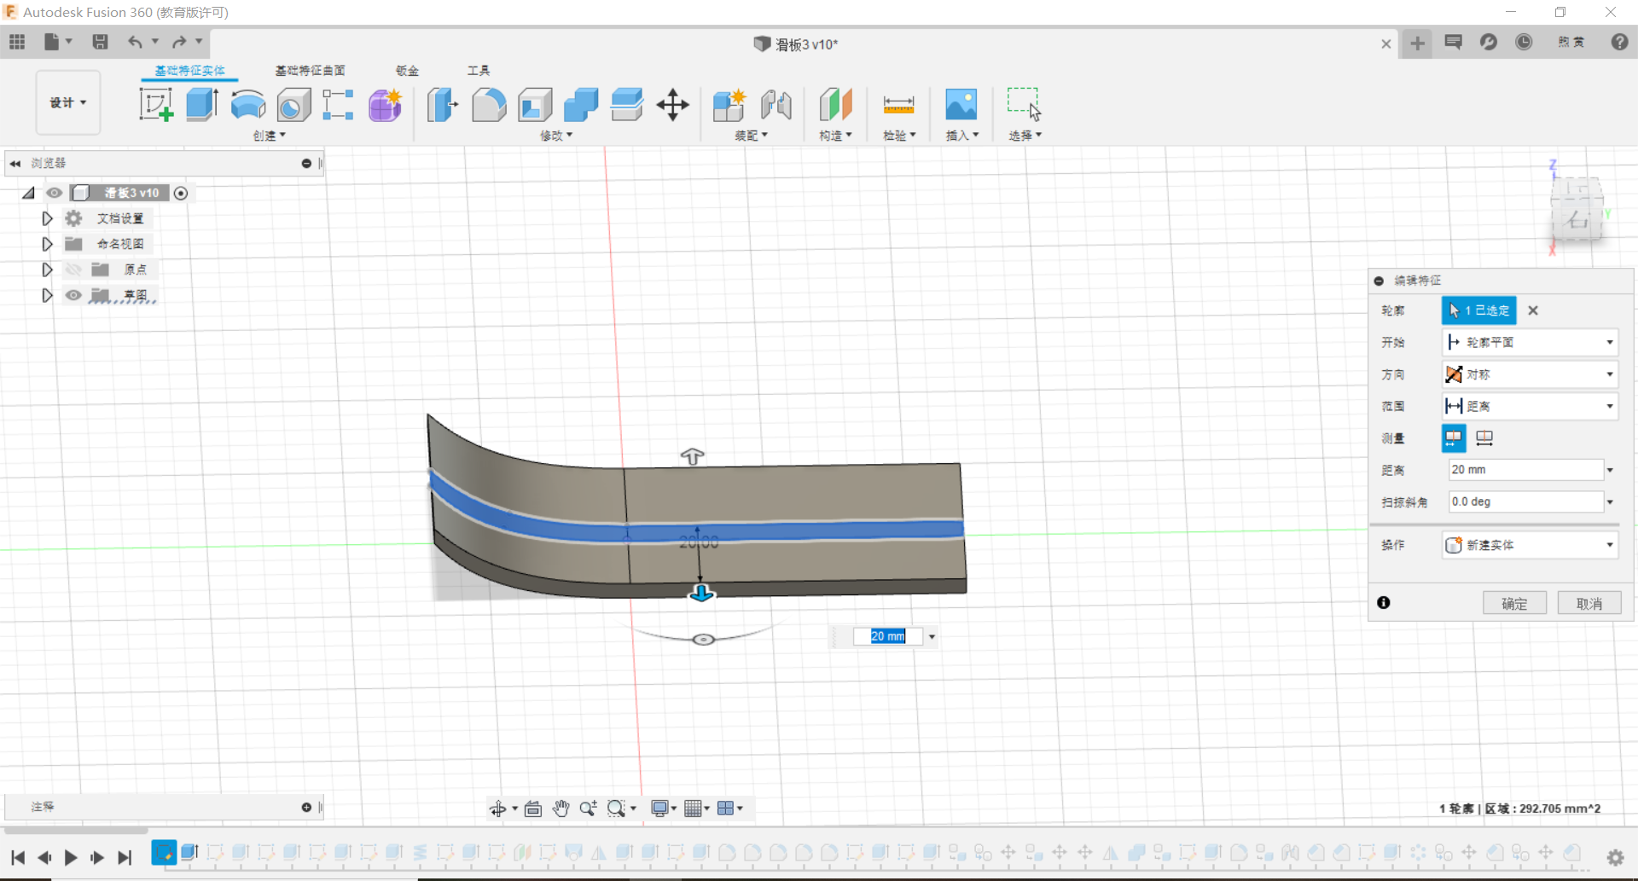Show the hidden 原点 folder
Viewport: 1638px width, 881px height.
click(73, 270)
